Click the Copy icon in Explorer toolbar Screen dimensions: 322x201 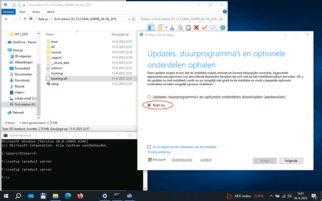pos(180,27)
